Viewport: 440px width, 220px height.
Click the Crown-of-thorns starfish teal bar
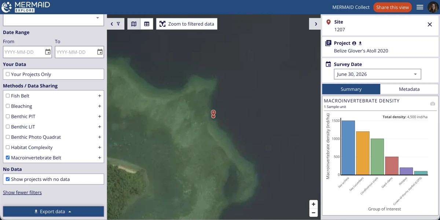pos(421,173)
